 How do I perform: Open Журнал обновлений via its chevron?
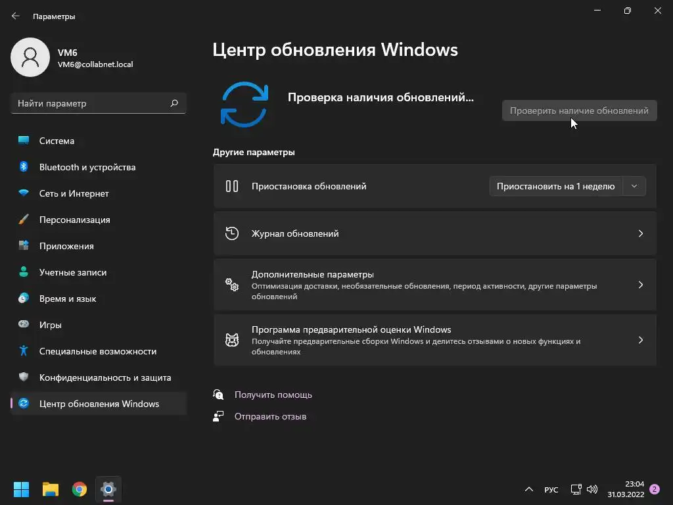coord(640,233)
